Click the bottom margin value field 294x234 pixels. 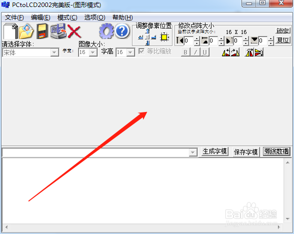coord(263,40)
